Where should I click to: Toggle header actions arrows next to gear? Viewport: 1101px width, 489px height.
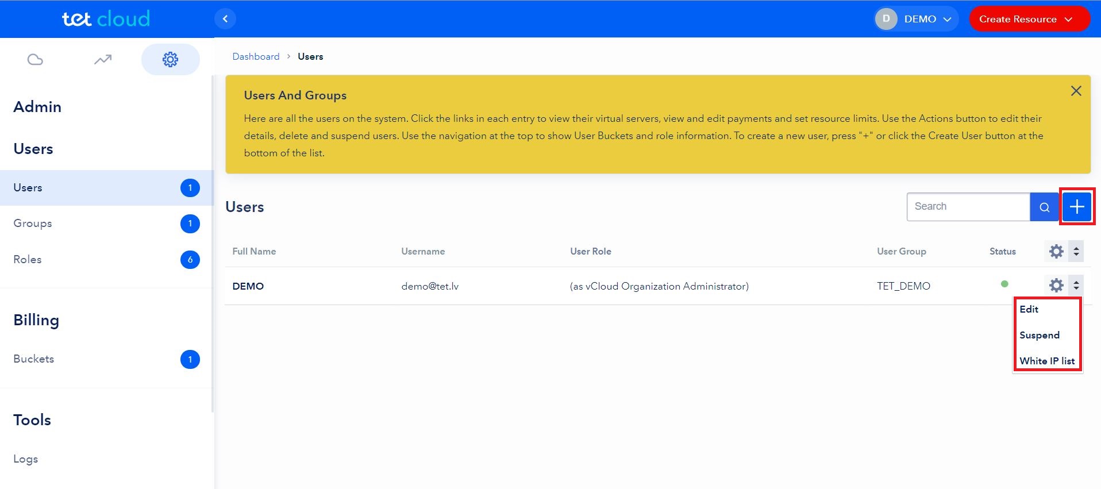point(1076,251)
